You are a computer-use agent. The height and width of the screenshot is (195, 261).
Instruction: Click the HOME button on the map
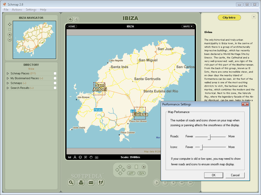(x=72, y=26)
